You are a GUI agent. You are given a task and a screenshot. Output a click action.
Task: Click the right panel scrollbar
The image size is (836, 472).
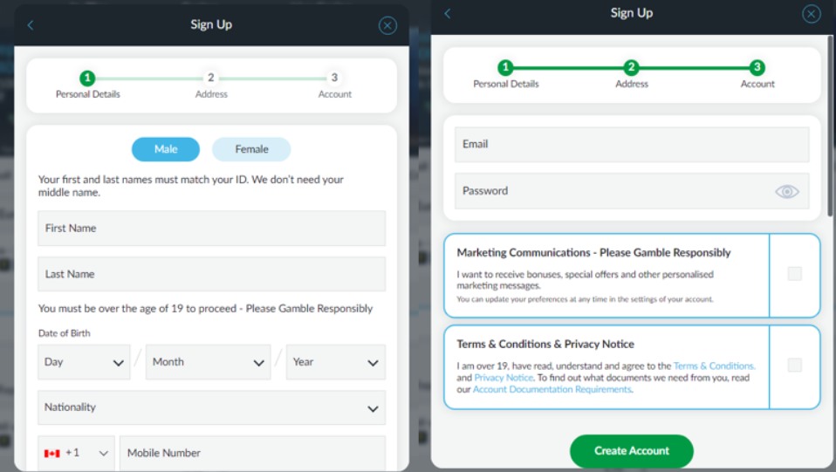[830, 127]
